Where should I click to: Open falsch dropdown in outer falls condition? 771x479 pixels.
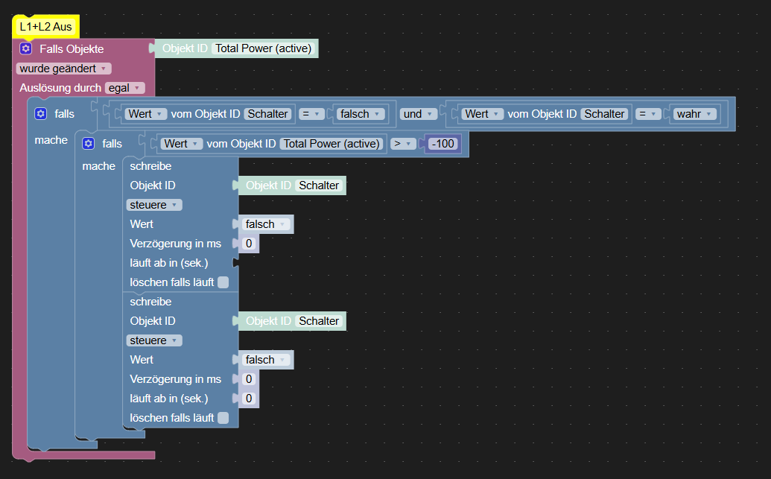(361, 114)
